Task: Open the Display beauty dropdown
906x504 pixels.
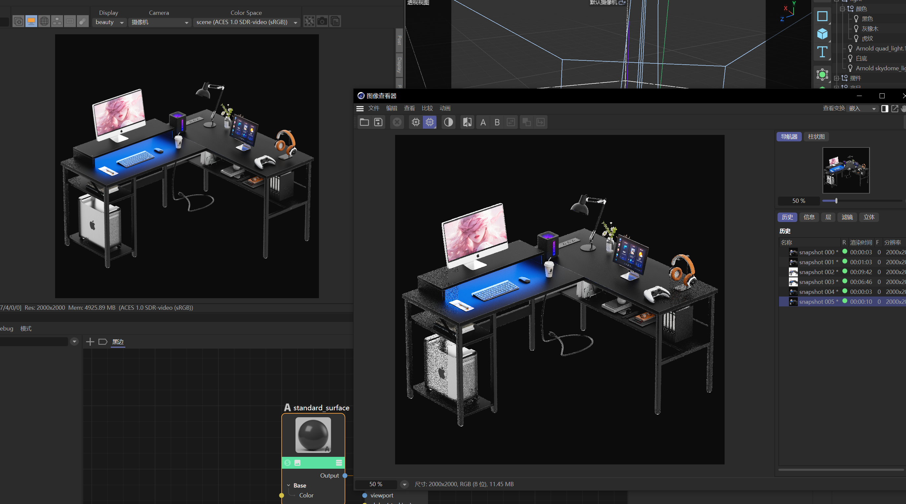Action: pyautogui.click(x=110, y=22)
